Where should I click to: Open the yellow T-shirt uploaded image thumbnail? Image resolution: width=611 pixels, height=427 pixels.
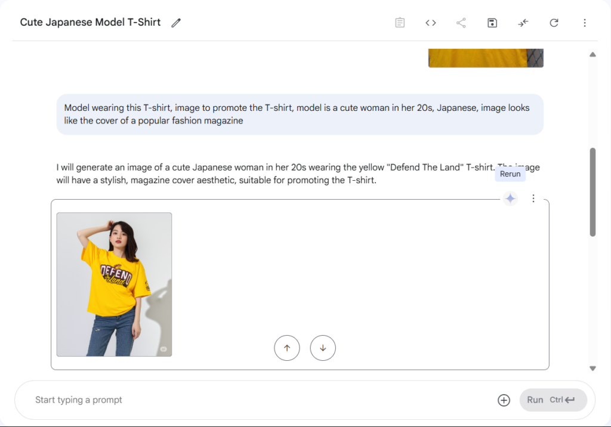click(486, 58)
